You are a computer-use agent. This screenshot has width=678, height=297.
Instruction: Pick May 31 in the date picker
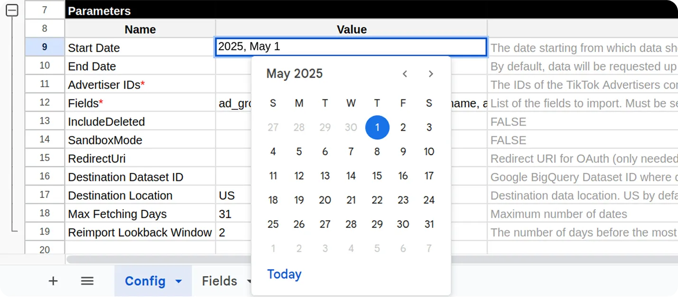pyautogui.click(x=429, y=224)
